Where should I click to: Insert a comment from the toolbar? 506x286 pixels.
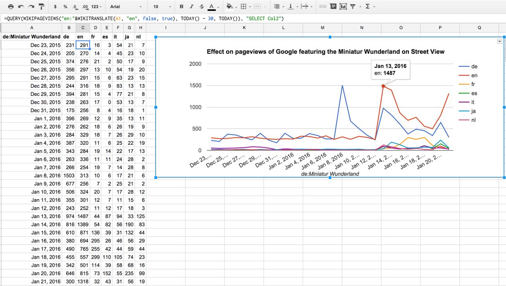[333, 7]
